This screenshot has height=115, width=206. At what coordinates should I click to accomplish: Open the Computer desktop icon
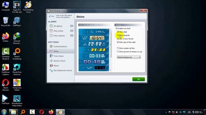[x=5, y=6]
